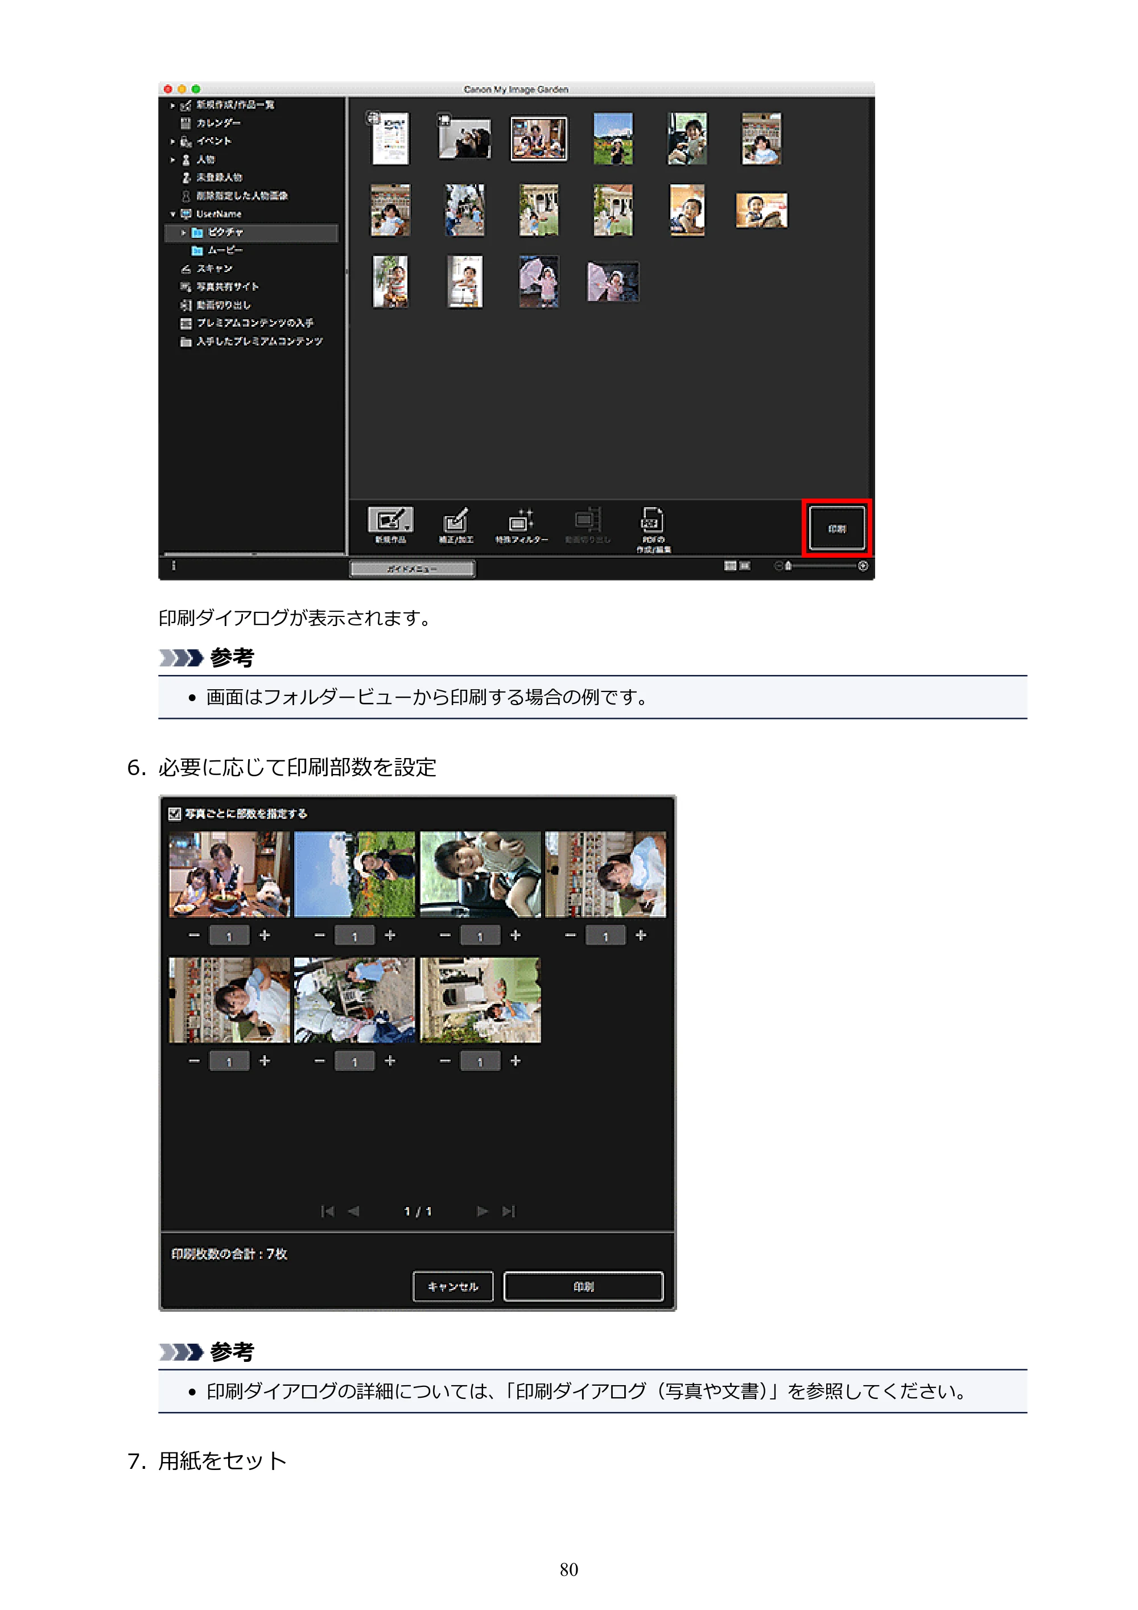Image resolution: width=1138 pixels, height=1610 pixels.
Task: Increase copies for the blue-sky flower field photo
Action: pyautogui.click(x=390, y=936)
